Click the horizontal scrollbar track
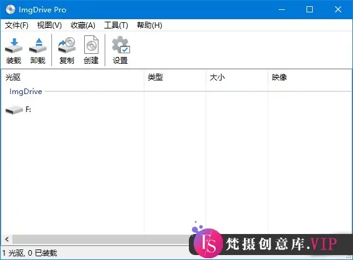353x260 pixels. [100, 239]
